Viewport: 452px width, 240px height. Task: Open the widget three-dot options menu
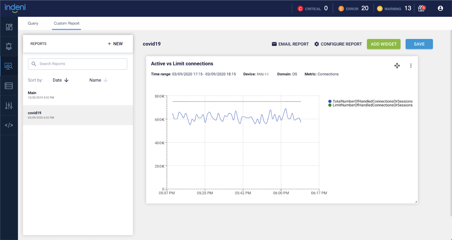(411, 66)
